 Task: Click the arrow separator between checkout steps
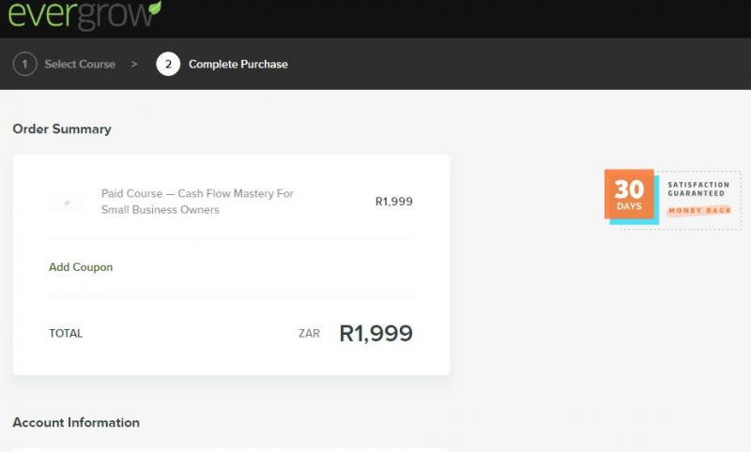coord(134,65)
